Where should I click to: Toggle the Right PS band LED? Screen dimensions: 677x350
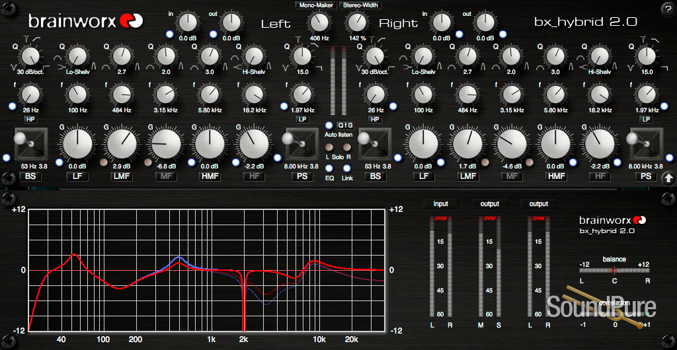pos(669,158)
